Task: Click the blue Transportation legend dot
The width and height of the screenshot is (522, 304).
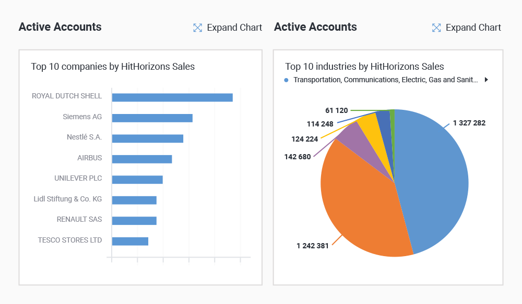Action: pyautogui.click(x=286, y=80)
